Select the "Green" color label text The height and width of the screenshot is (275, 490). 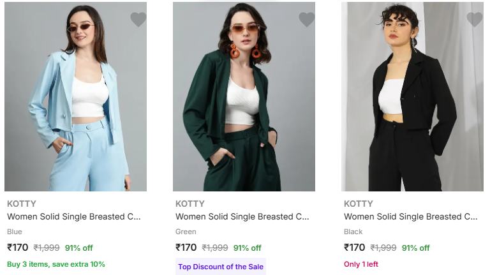[x=186, y=232]
